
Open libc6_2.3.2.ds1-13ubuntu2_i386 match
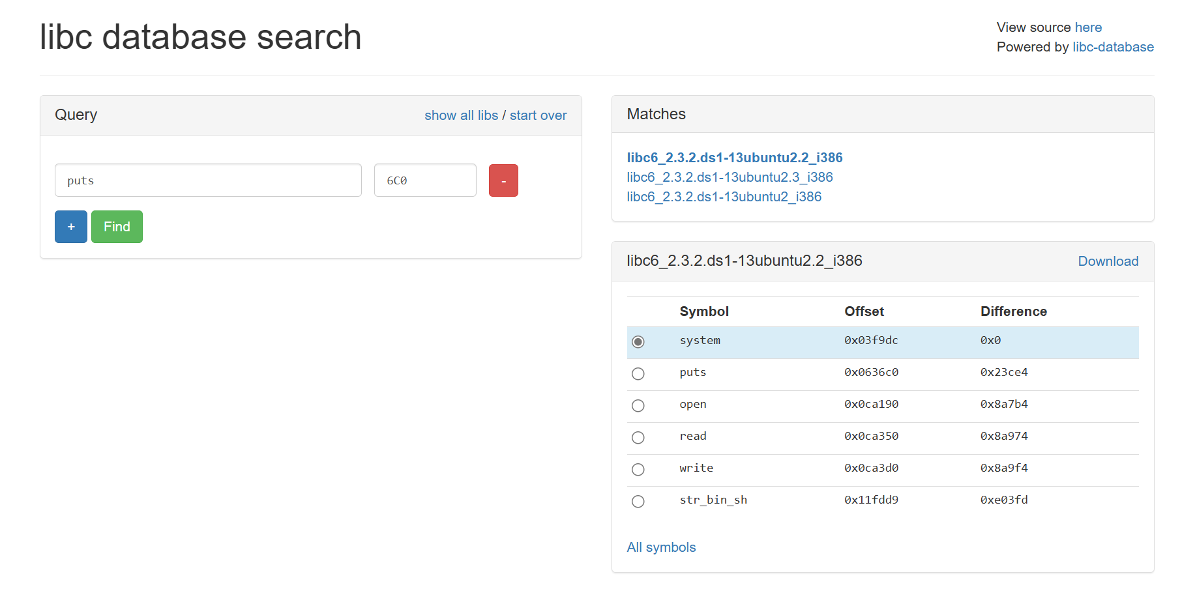tap(724, 197)
